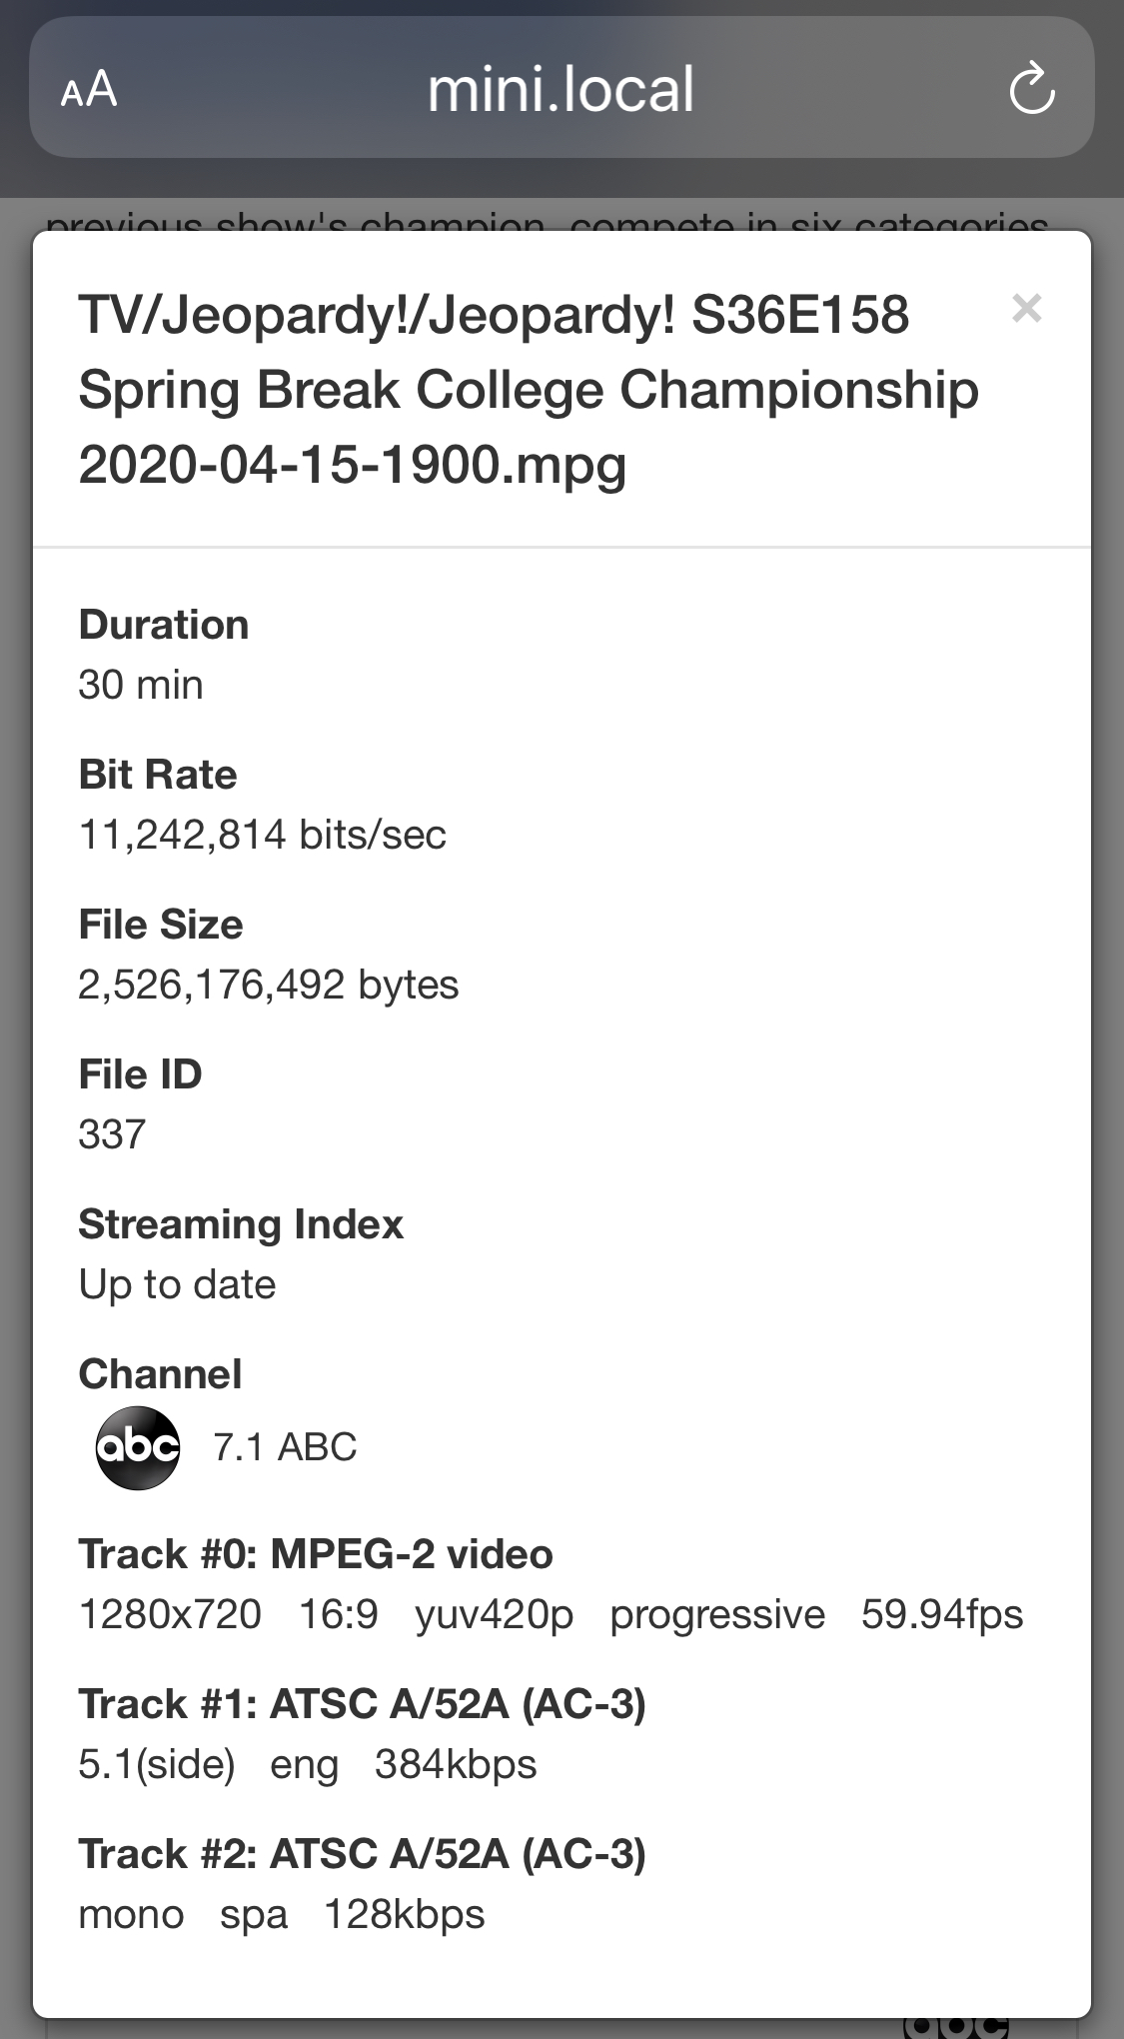Tap the Track #2 AC-3 heading
1124x2039 pixels.
362,1854
